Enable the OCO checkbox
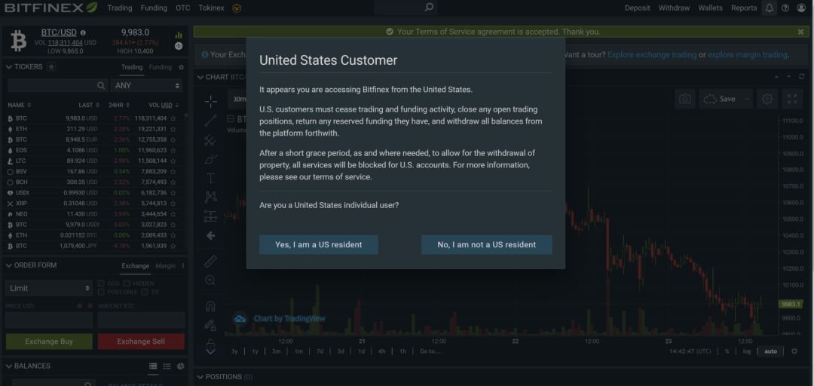Screen dimensions: 814x386 pyautogui.click(x=101, y=283)
